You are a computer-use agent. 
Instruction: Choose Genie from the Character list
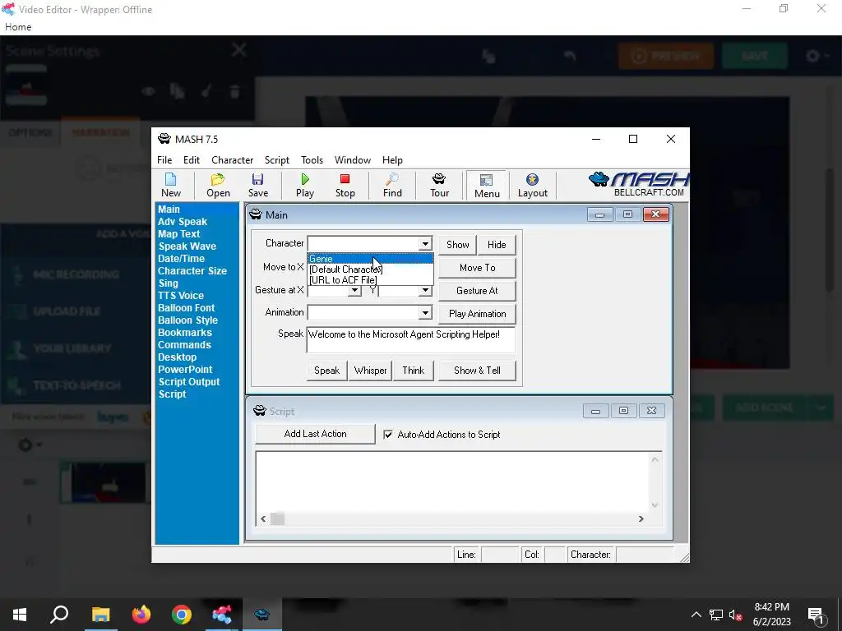370,259
